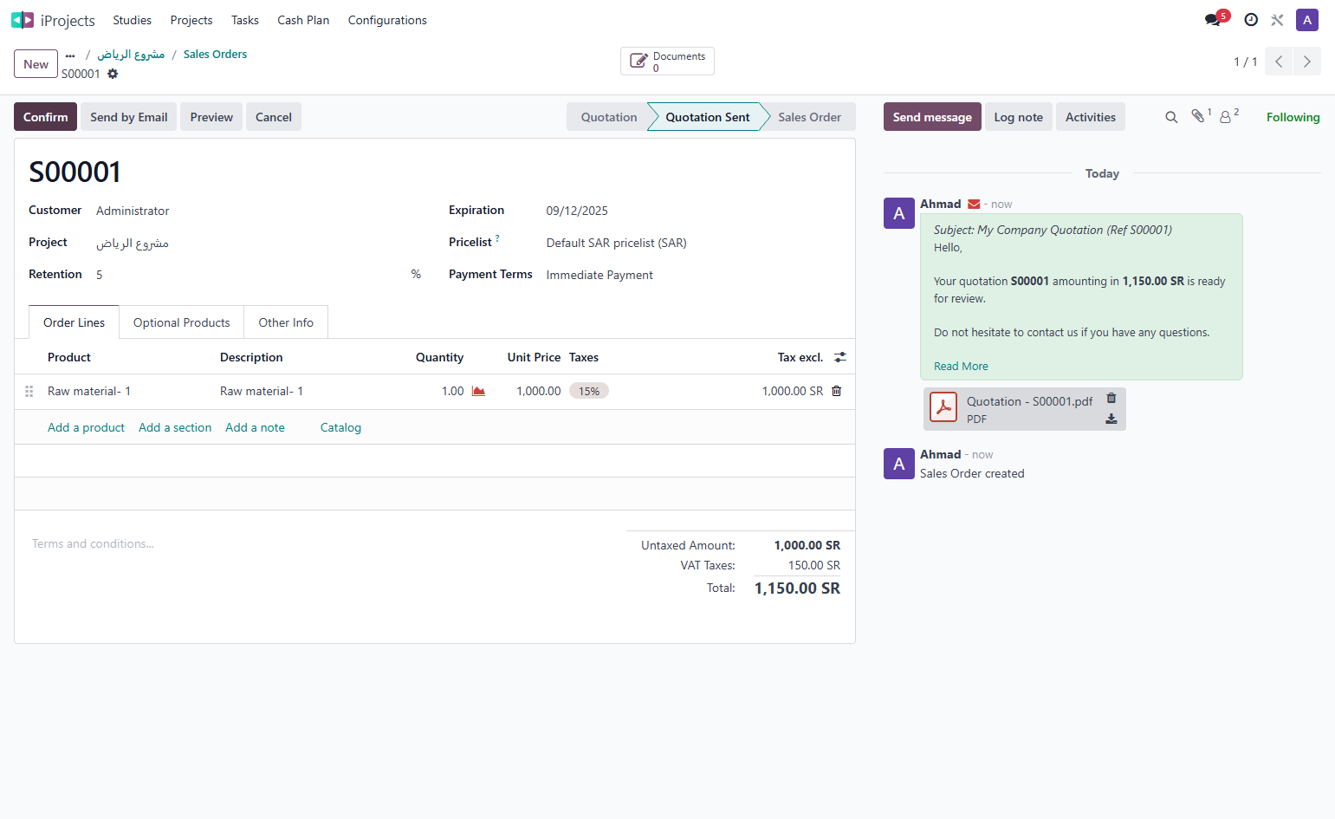Open the Pricelist dropdown field
This screenshot has width=1335, height=819.
tap(693, 244)
